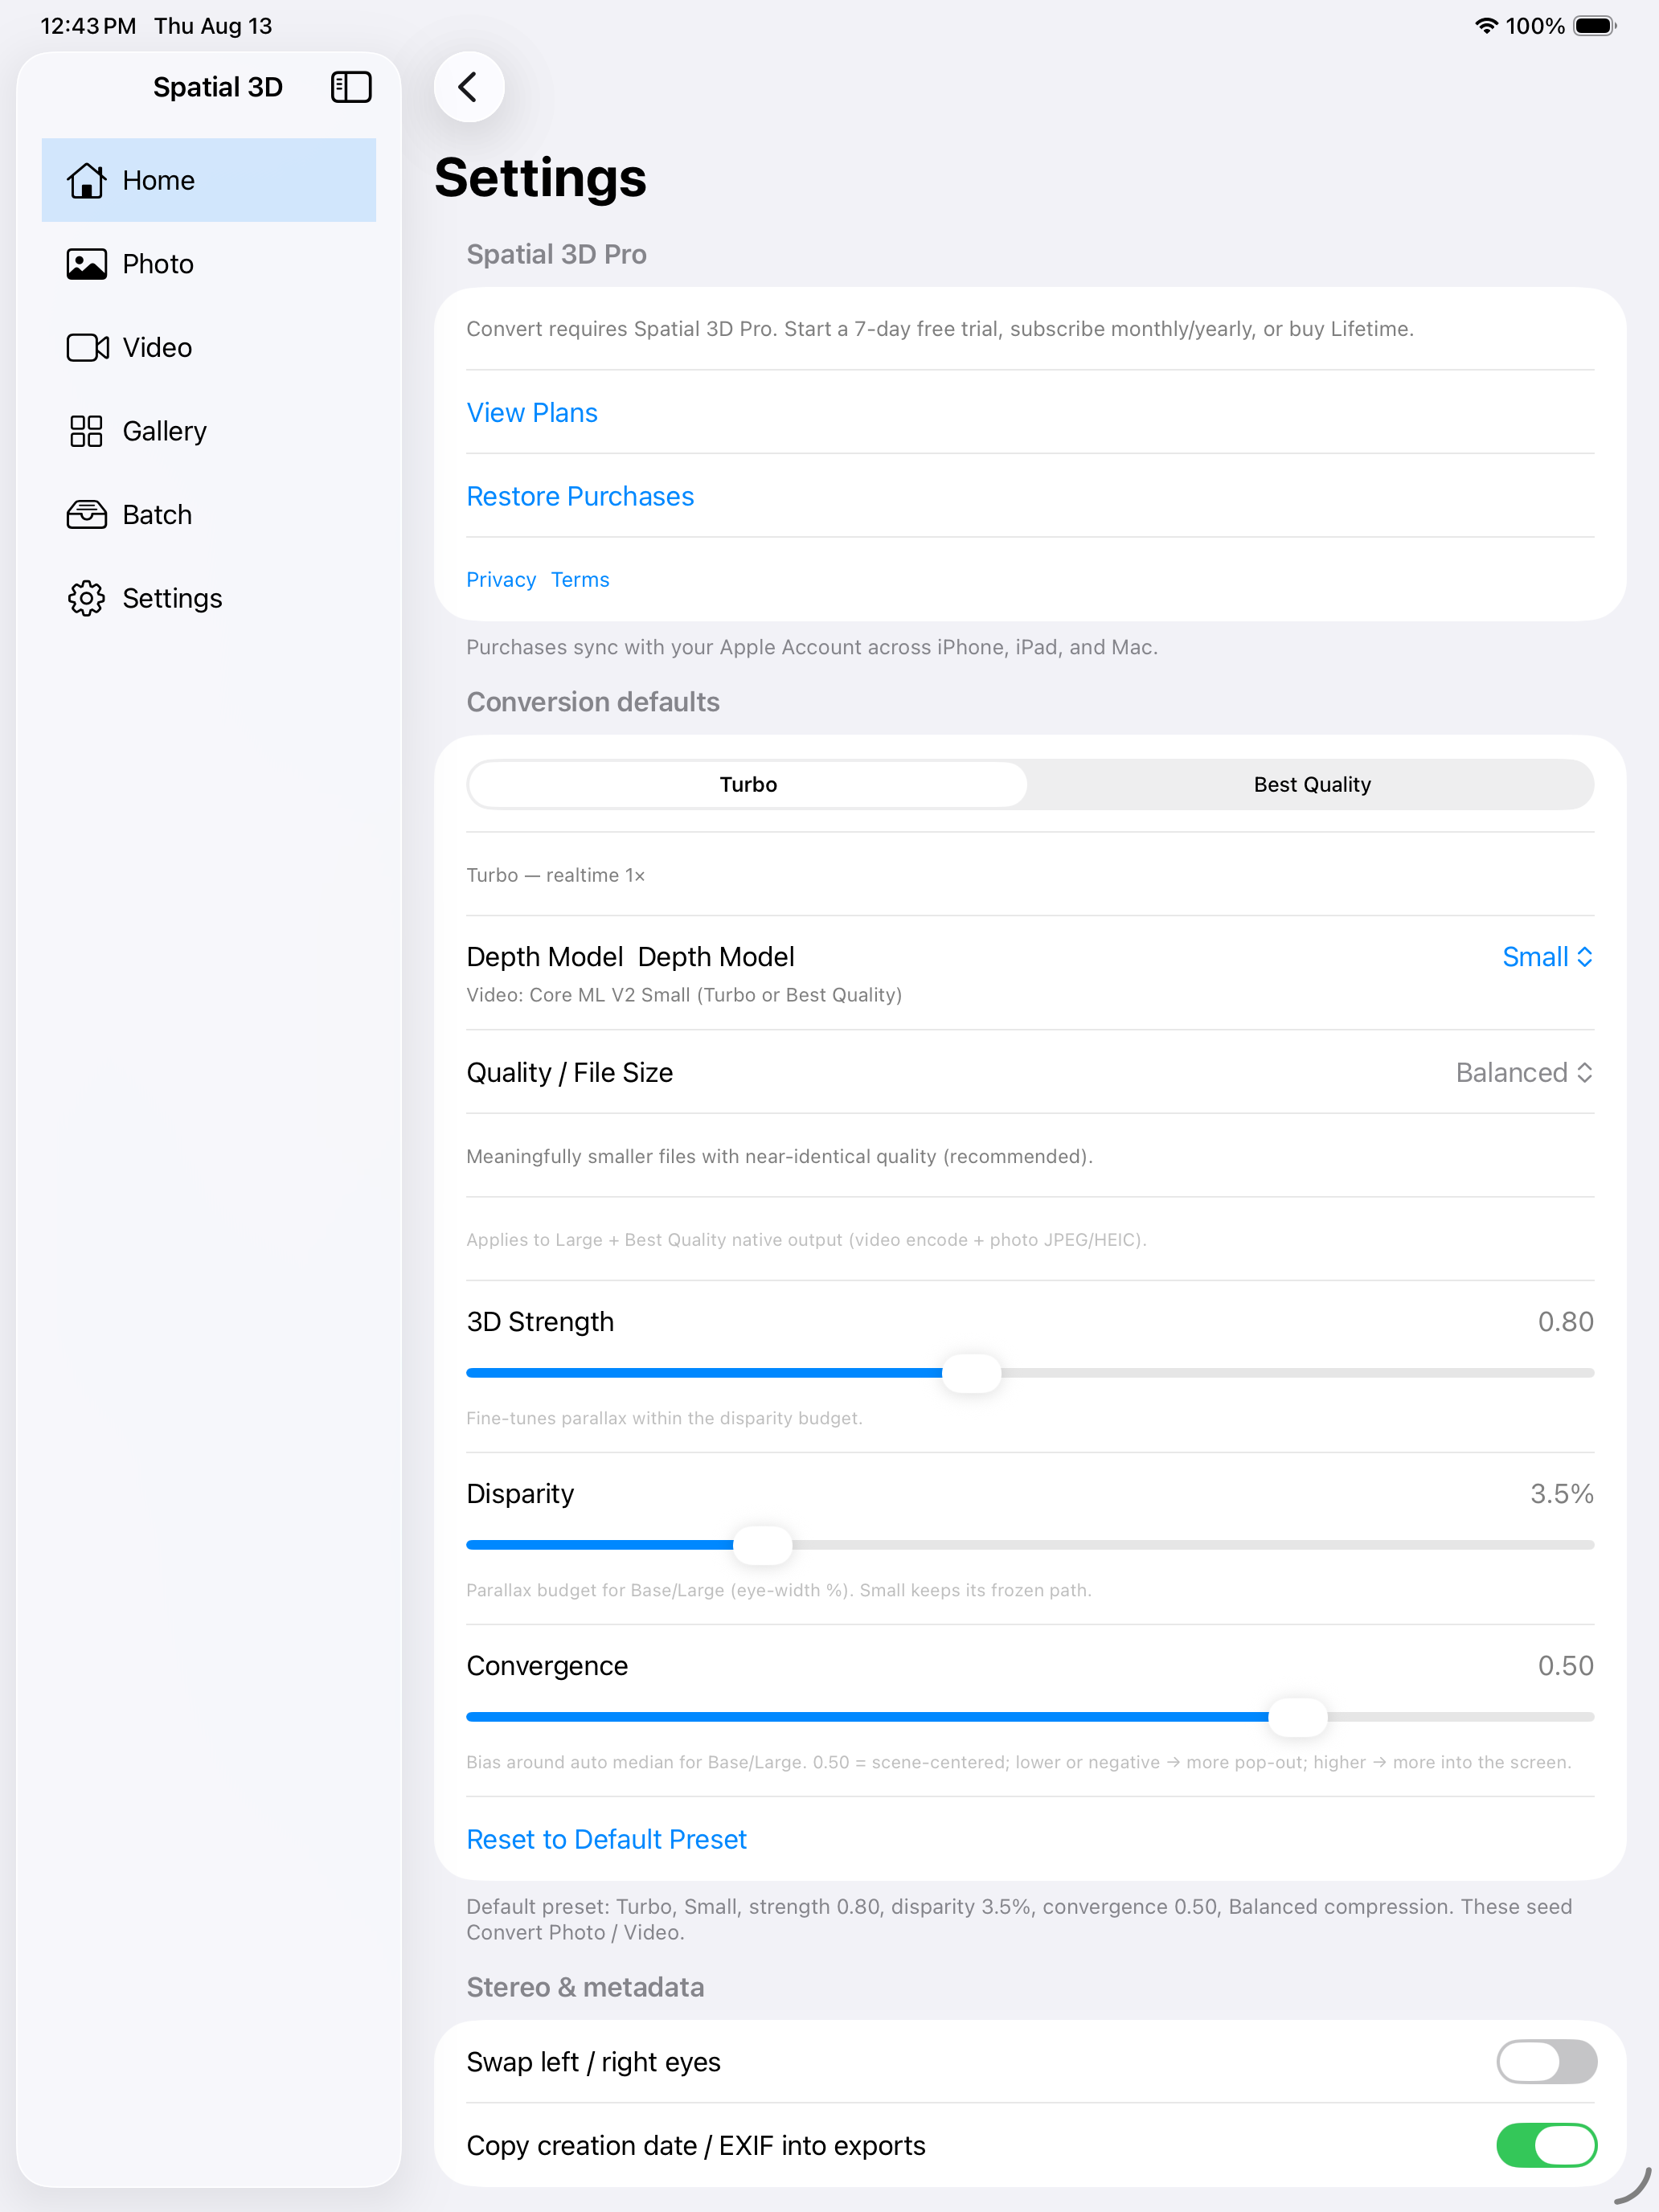Open Gallery grid icon in sidebar
The width and height of the screenshot is (1659, 2212).
coord(87,431)
